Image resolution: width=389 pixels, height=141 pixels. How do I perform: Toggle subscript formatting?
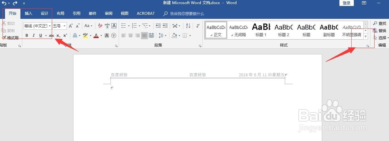[x=58, y=35]
